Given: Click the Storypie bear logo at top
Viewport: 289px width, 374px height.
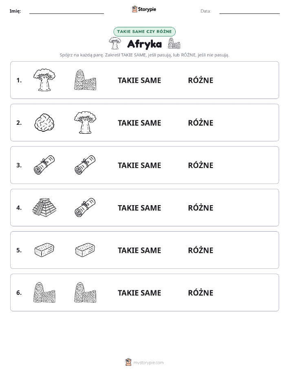Looking at the screenshot, I should (135, 9).
